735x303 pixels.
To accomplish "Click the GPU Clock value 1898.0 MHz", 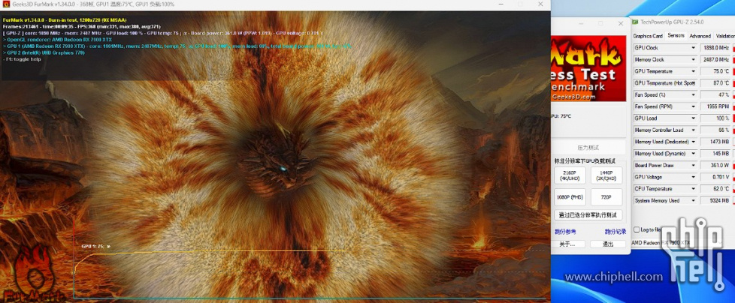I will coord(715,48).
